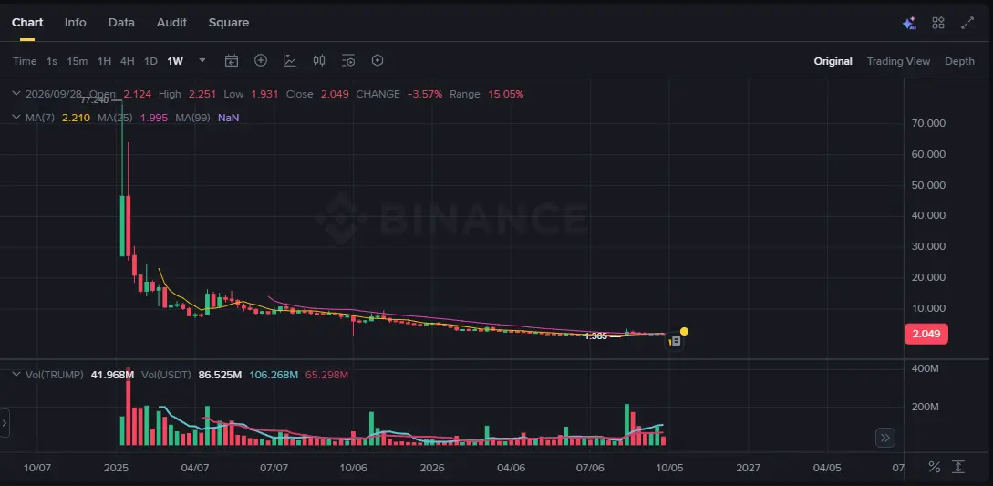Click the 70.000 price axis label
Image resolution: width=993 pixels, height=486 pixels.
click(x=929, y=123)
